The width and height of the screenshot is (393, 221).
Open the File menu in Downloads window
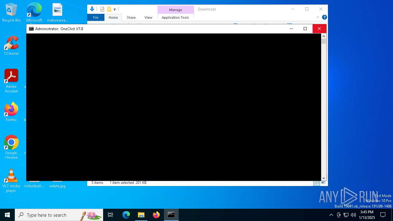96,17
